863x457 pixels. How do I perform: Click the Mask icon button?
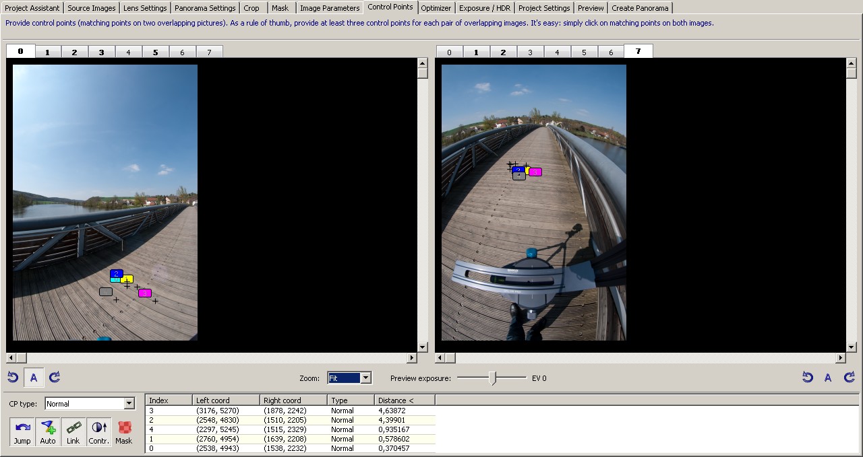(x=124, y=431)
